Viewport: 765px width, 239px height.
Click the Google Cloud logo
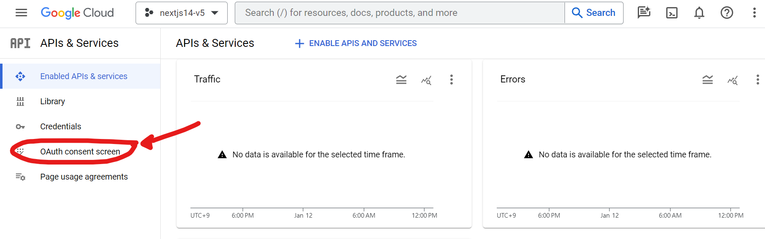(77, 13)
